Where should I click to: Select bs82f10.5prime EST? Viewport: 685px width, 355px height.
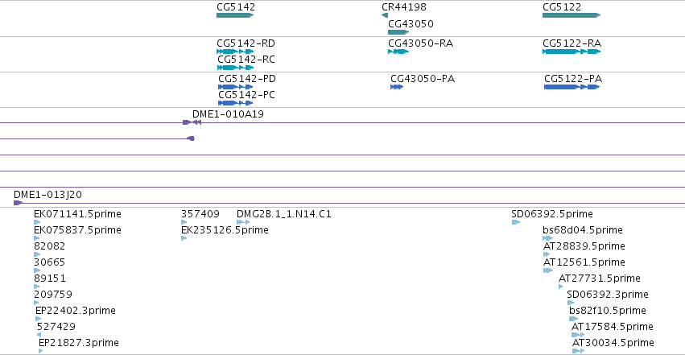(x=608, y=311)
